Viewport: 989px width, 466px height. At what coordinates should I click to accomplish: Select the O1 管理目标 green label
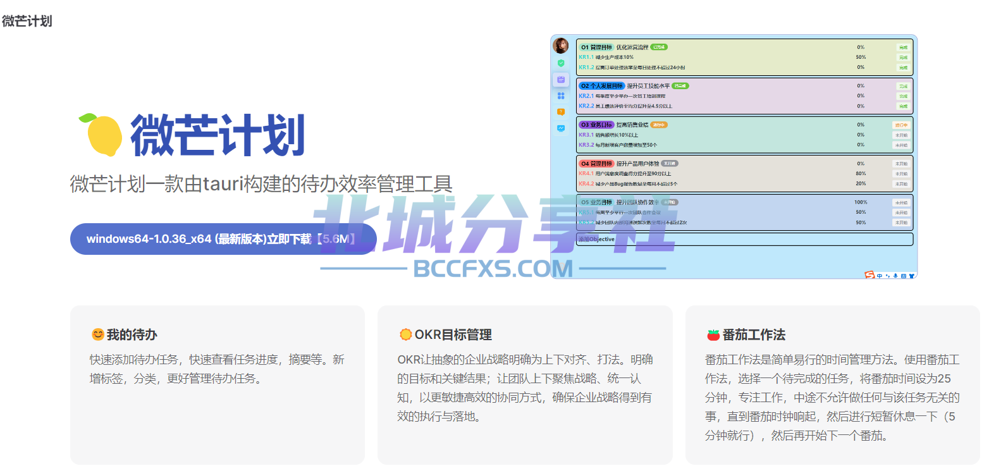coord(596,47)
